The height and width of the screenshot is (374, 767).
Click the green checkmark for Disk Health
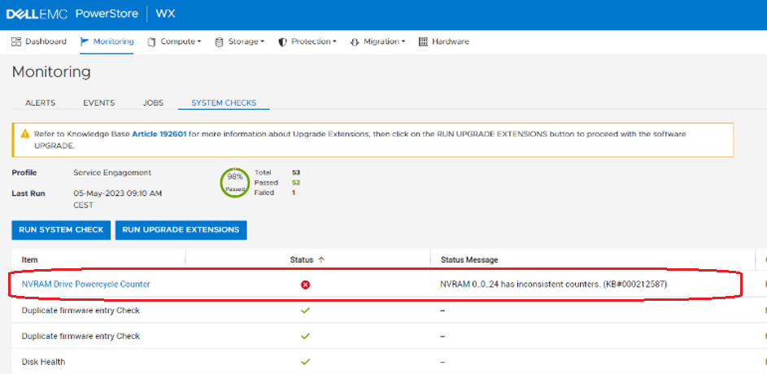pyautogui.click(x=306, y=362)
